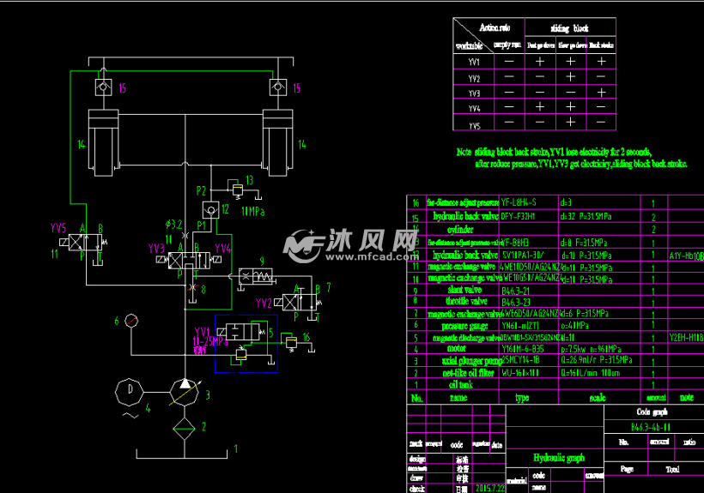Click the 'oil tank' name cell

[461, 384]
